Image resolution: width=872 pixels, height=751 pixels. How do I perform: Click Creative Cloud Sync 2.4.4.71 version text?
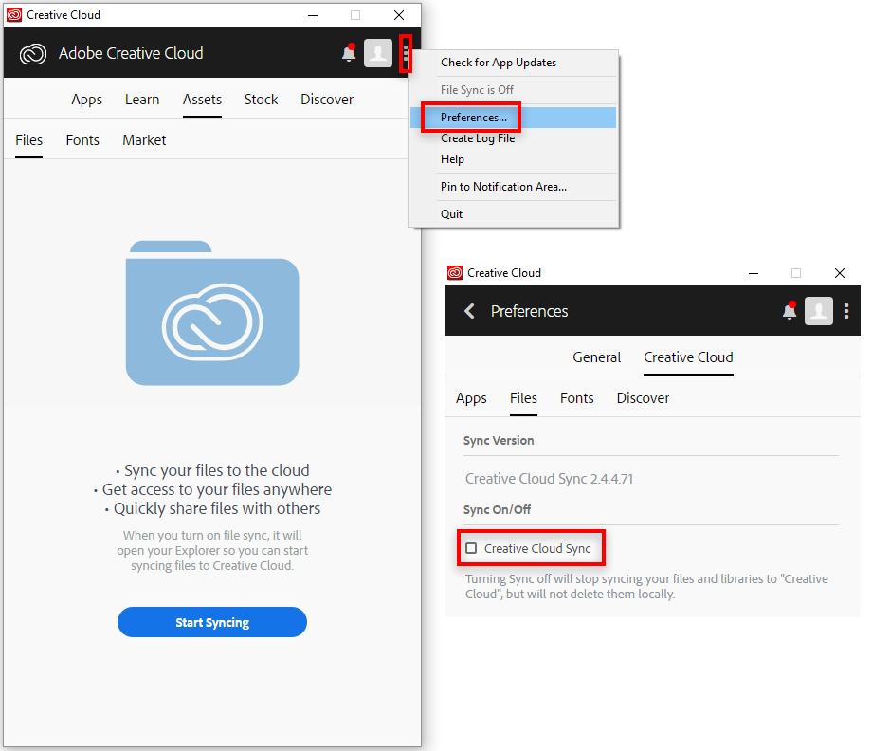click(550, 479)
